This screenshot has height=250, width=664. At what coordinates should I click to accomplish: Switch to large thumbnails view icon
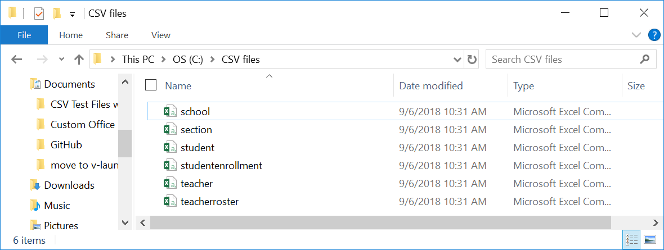pyautogui.click(x=649, y=239)
